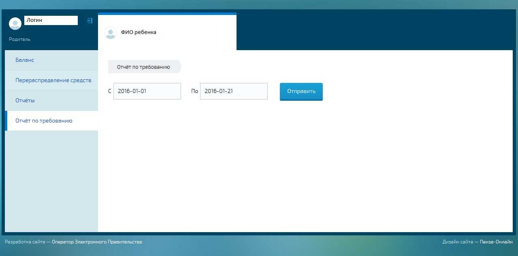Click the child profile avatar icon

[x=111, y=33]
